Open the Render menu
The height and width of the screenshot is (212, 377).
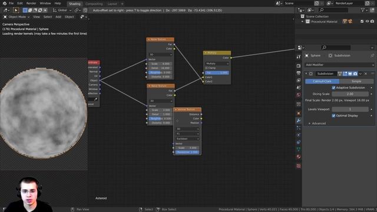click(x=31, y=4)
